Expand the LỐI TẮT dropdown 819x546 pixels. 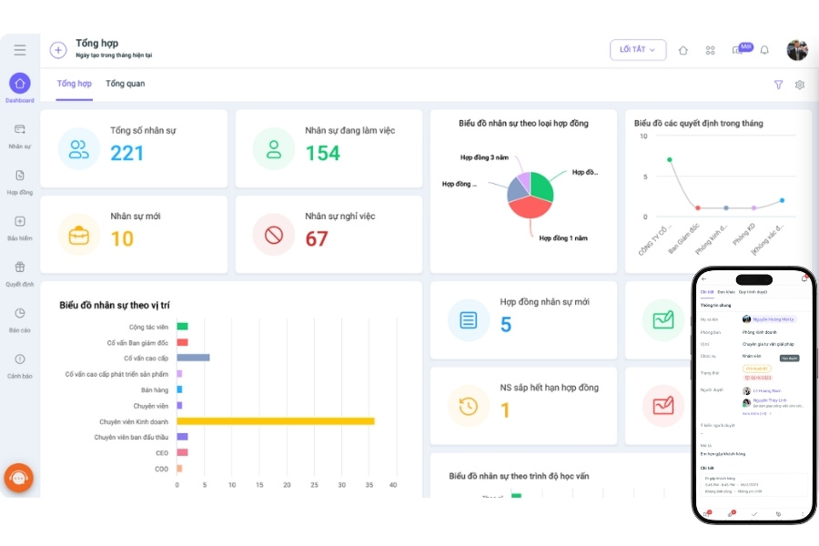coord(638,50)
